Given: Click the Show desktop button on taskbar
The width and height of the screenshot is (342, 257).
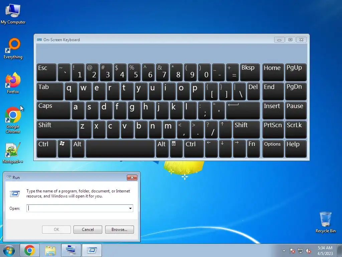Looking at the screenshot, I should click(x=339, y=250).
